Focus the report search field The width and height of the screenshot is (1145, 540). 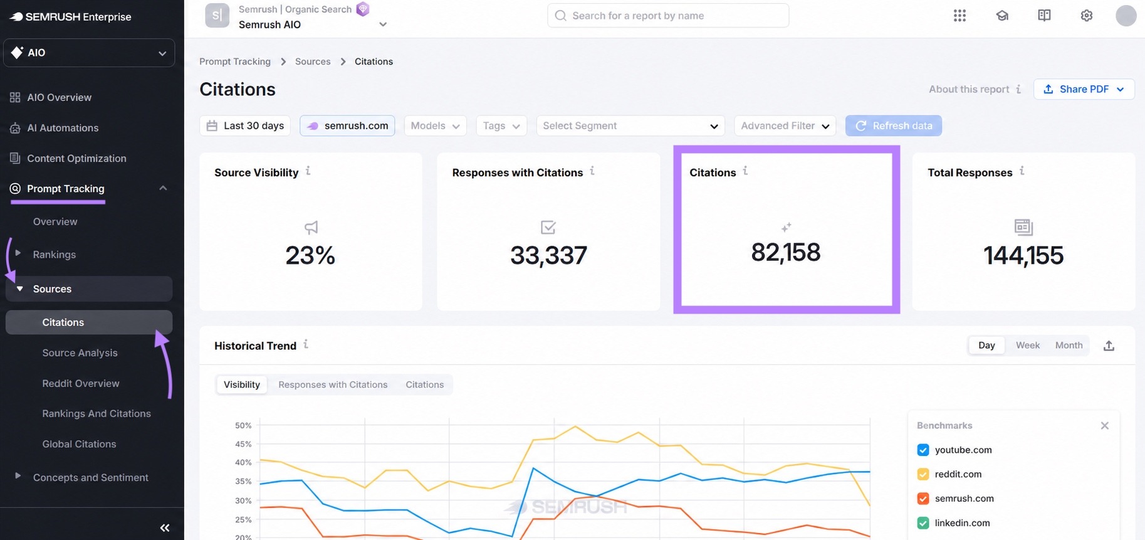tap(668, 16)
